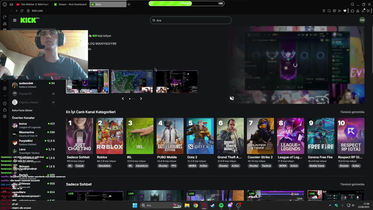This screenshot has height=210, width=373.
Task: Open the sidebar history clock icon
Action: [x=5, y=104]
